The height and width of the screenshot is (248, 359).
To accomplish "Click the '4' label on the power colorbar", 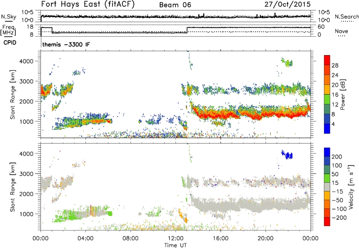I will [x=333, y=124].
